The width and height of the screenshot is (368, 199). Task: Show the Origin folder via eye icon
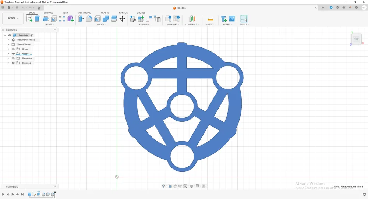coord(13,49)
